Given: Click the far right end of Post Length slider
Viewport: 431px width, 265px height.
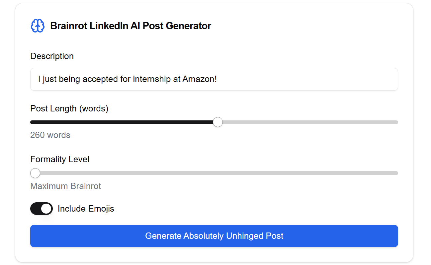Looking at the screenshot, I should tap(396, 122).
